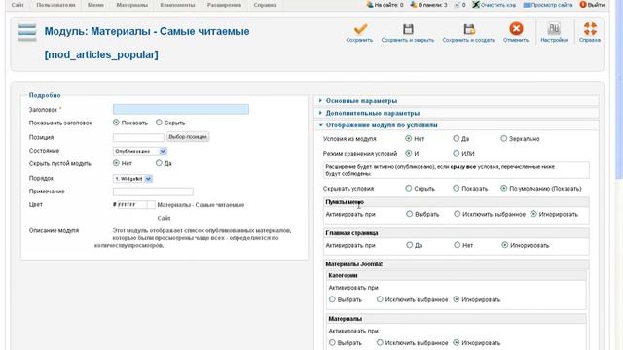Click the Цвет hex value field
The width and height of the screenshot is (623, 350).
(x=132, y=205)
